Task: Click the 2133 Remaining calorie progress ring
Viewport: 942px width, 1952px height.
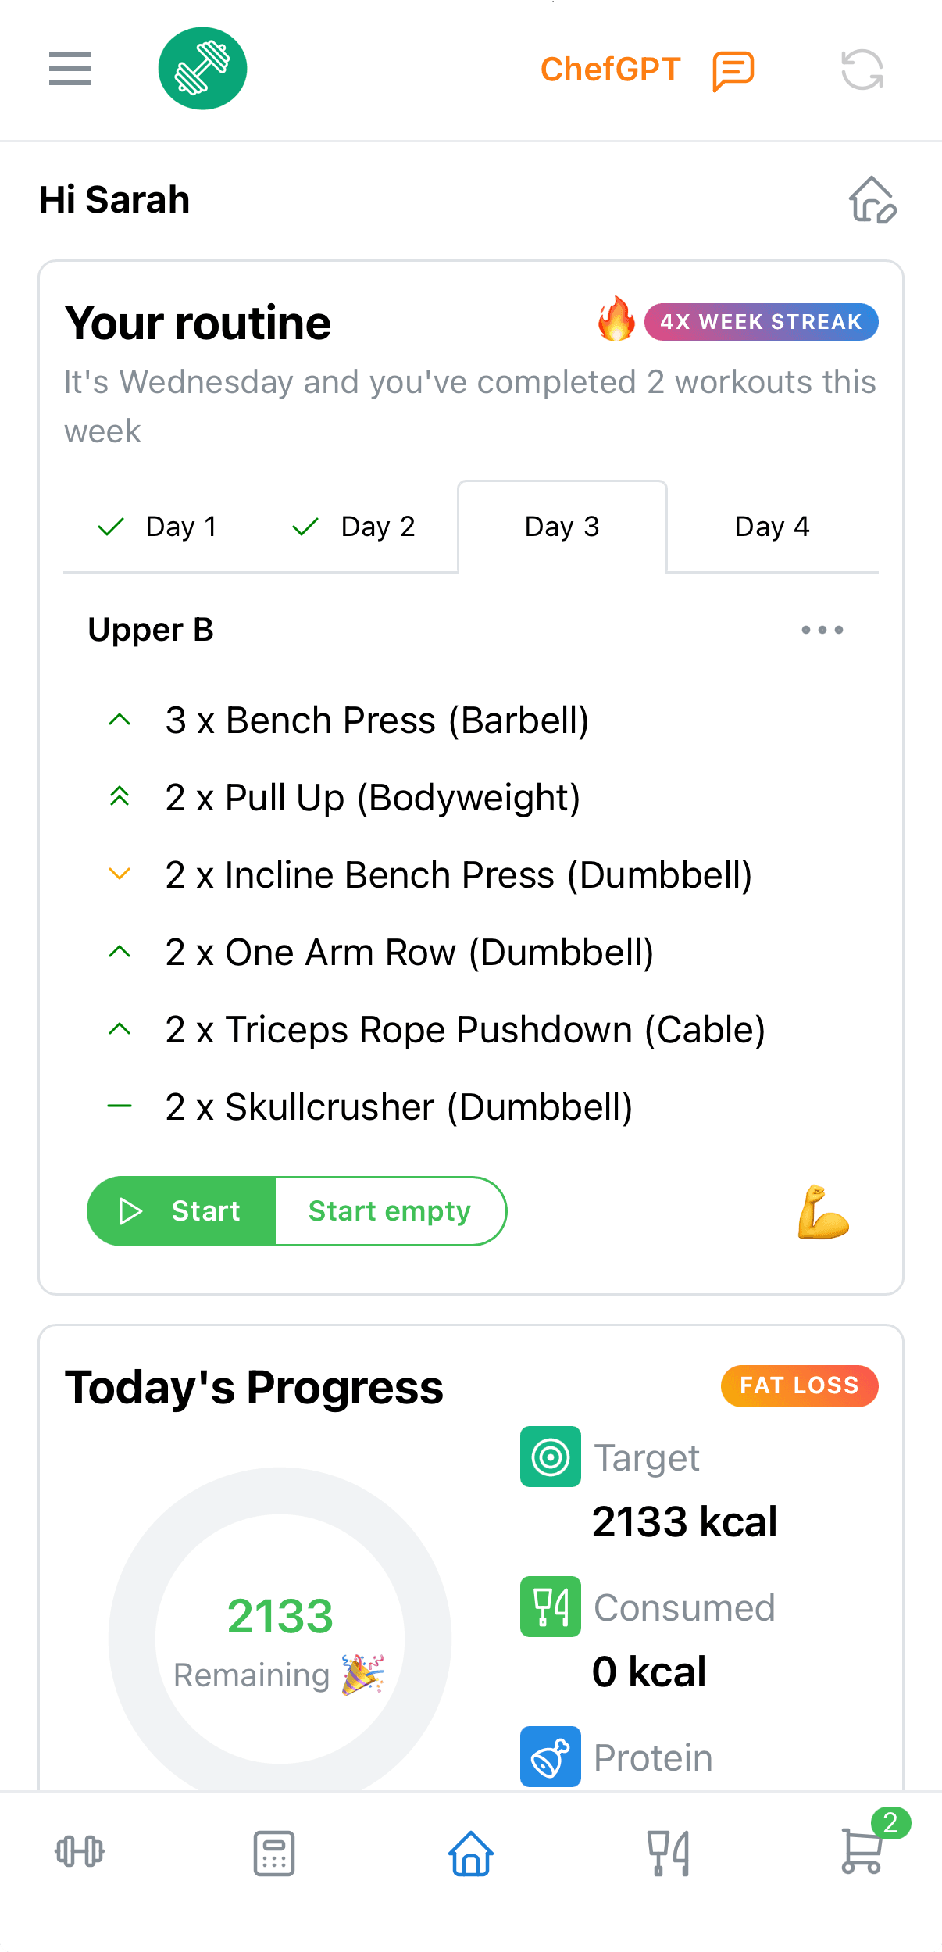Action: click(x=280, y=1639)
